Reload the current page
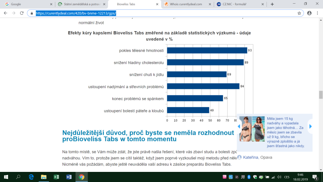 22,13
